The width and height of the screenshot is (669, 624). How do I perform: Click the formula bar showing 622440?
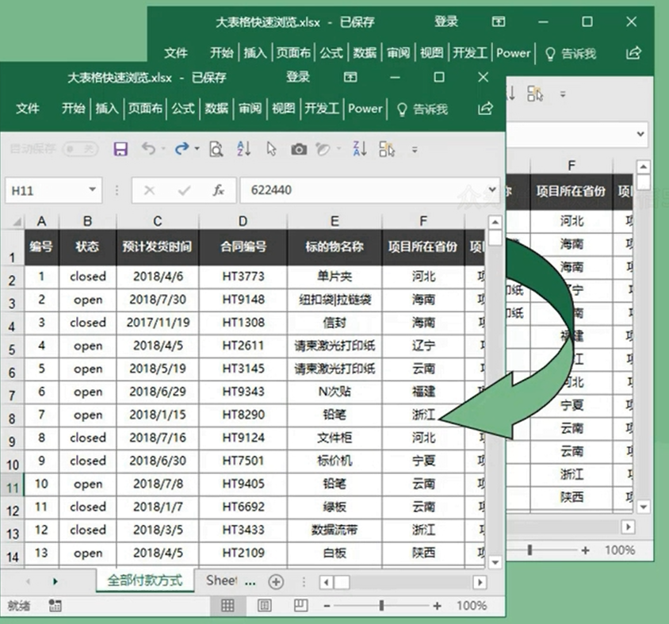click(369, 190)
